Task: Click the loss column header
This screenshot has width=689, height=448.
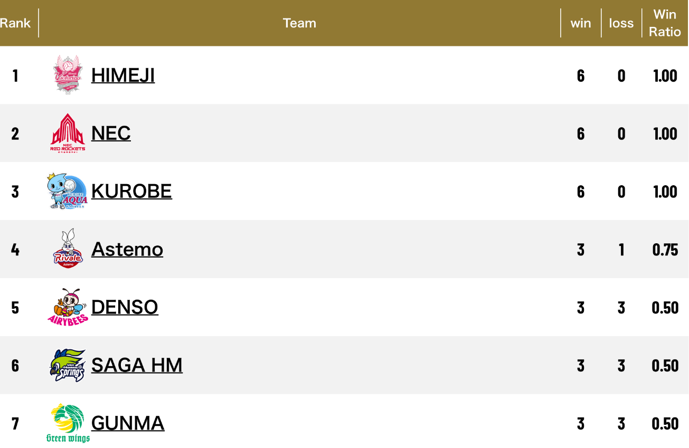Action: pyautogui.click(x=621, y=23)
